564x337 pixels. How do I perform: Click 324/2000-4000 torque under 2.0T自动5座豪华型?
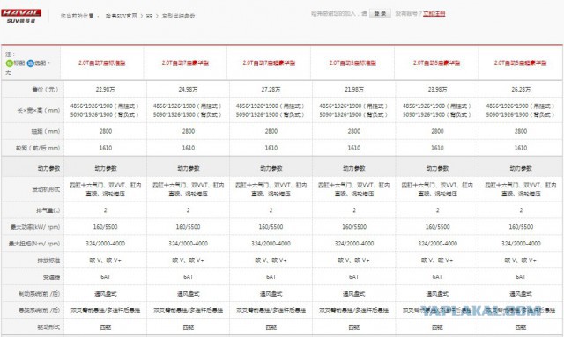pyautogui.click(x=437, y=244)
